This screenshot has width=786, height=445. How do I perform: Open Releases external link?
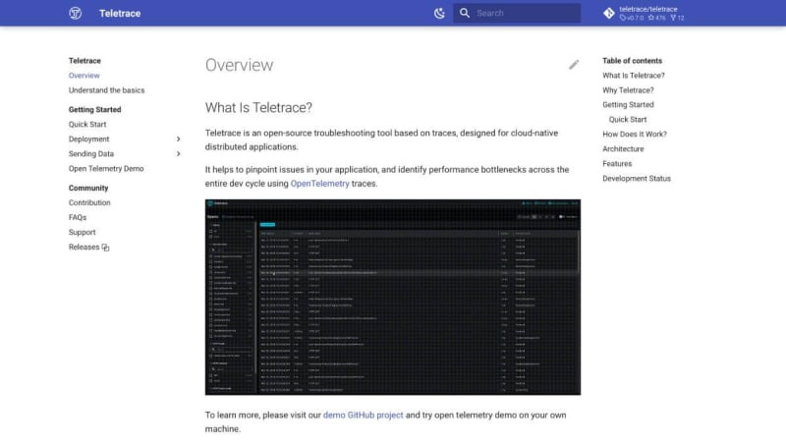(84, 247)
